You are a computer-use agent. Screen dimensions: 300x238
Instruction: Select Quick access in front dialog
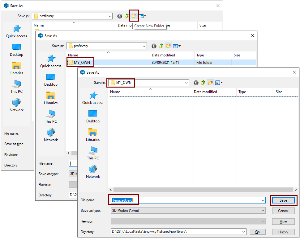click(93, 98)
